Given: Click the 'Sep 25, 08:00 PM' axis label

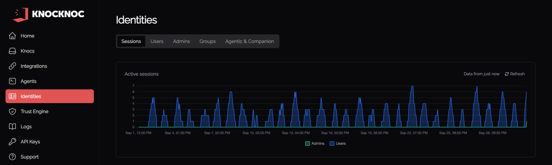Looking at the screenshot, I should pos(453,133).
